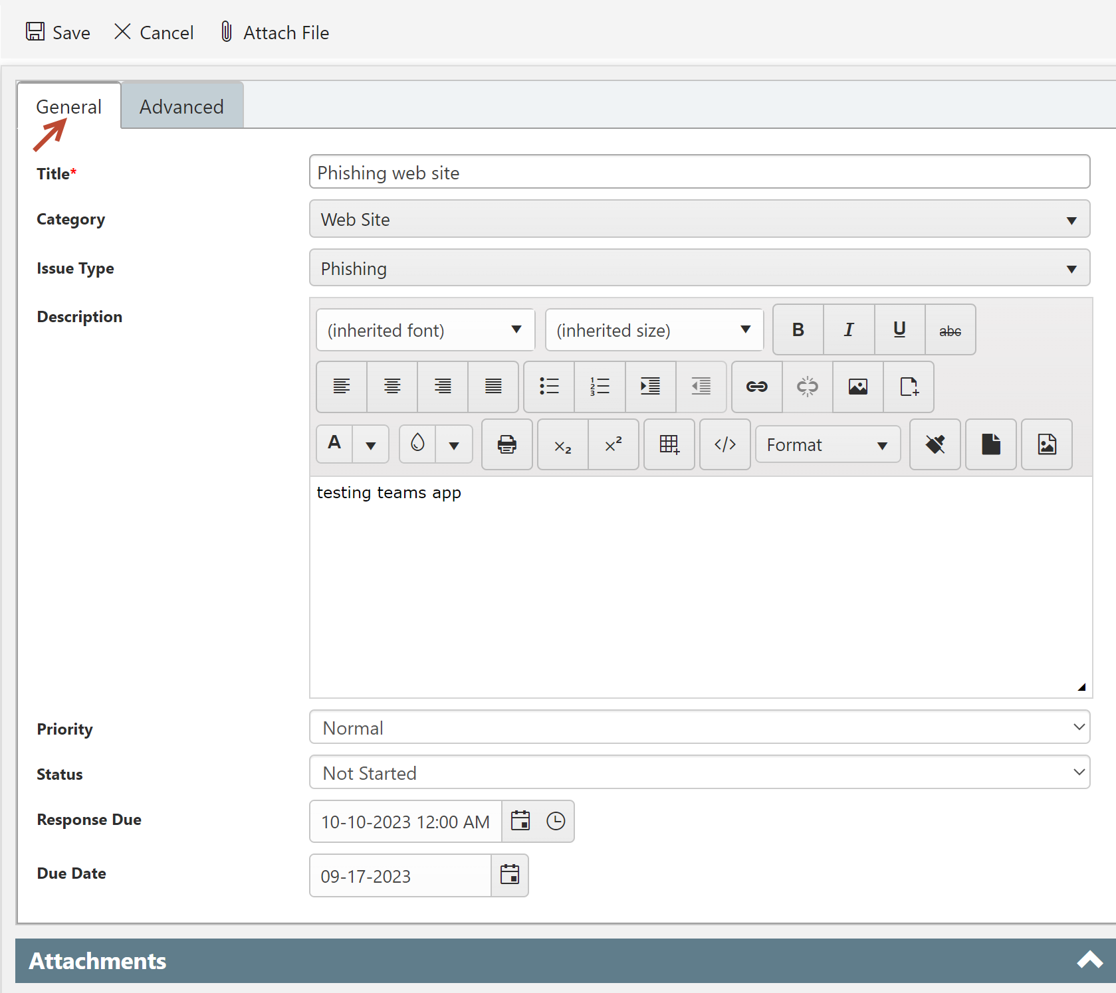Click inside the Title text field
Screen dimensions: 1116x993
click(x=699, y=172)
